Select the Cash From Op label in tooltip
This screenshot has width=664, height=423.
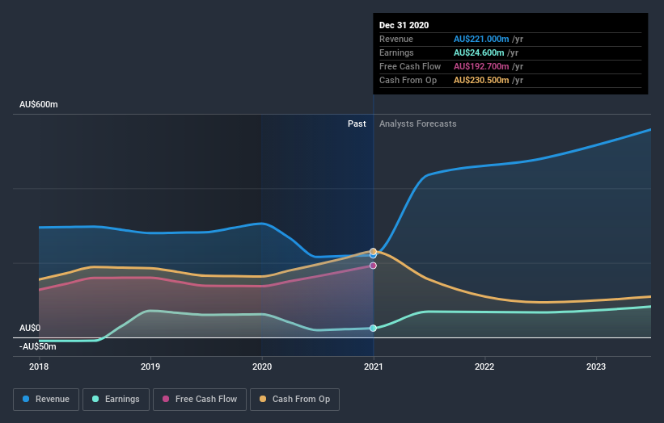pos(408,80)
